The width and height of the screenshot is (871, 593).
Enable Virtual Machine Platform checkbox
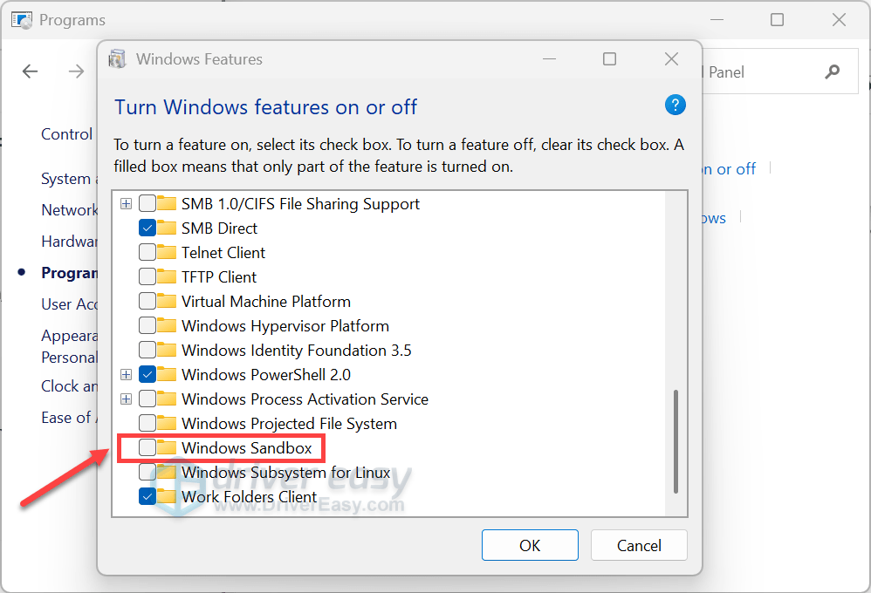147,301
